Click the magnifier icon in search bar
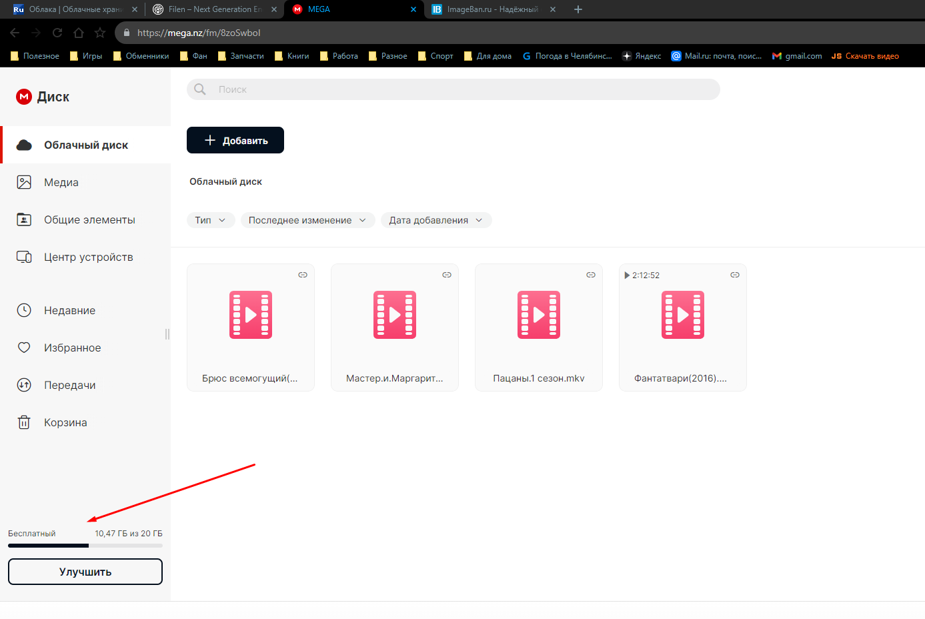This screenshot has width=925, height=619. point(199,89)
